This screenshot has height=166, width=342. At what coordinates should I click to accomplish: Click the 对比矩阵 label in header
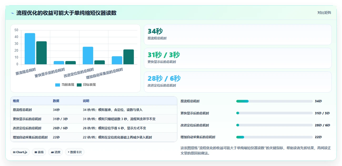[x=324, y=13]
